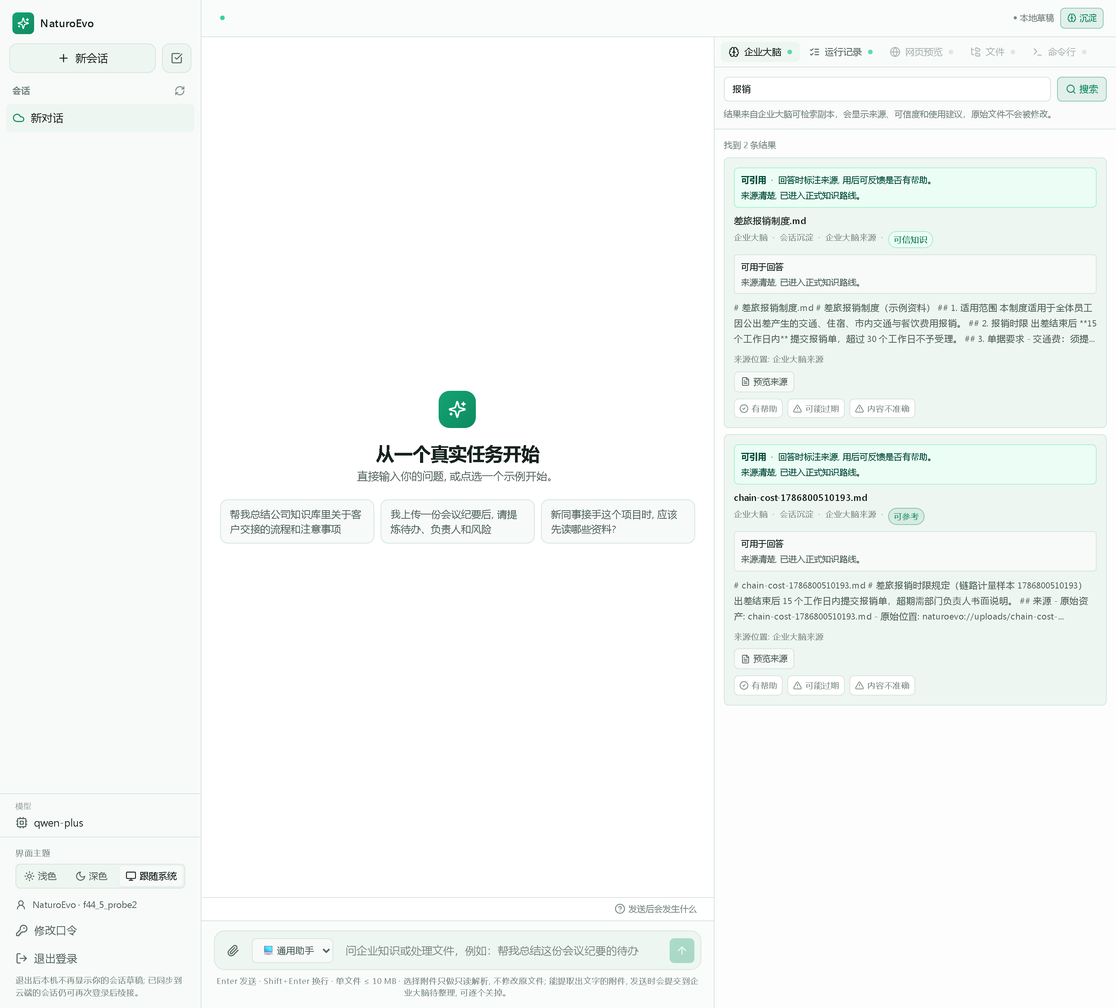Click the paperclip attachment icon
This screenshot has height=1008, width=1116.
233,950
